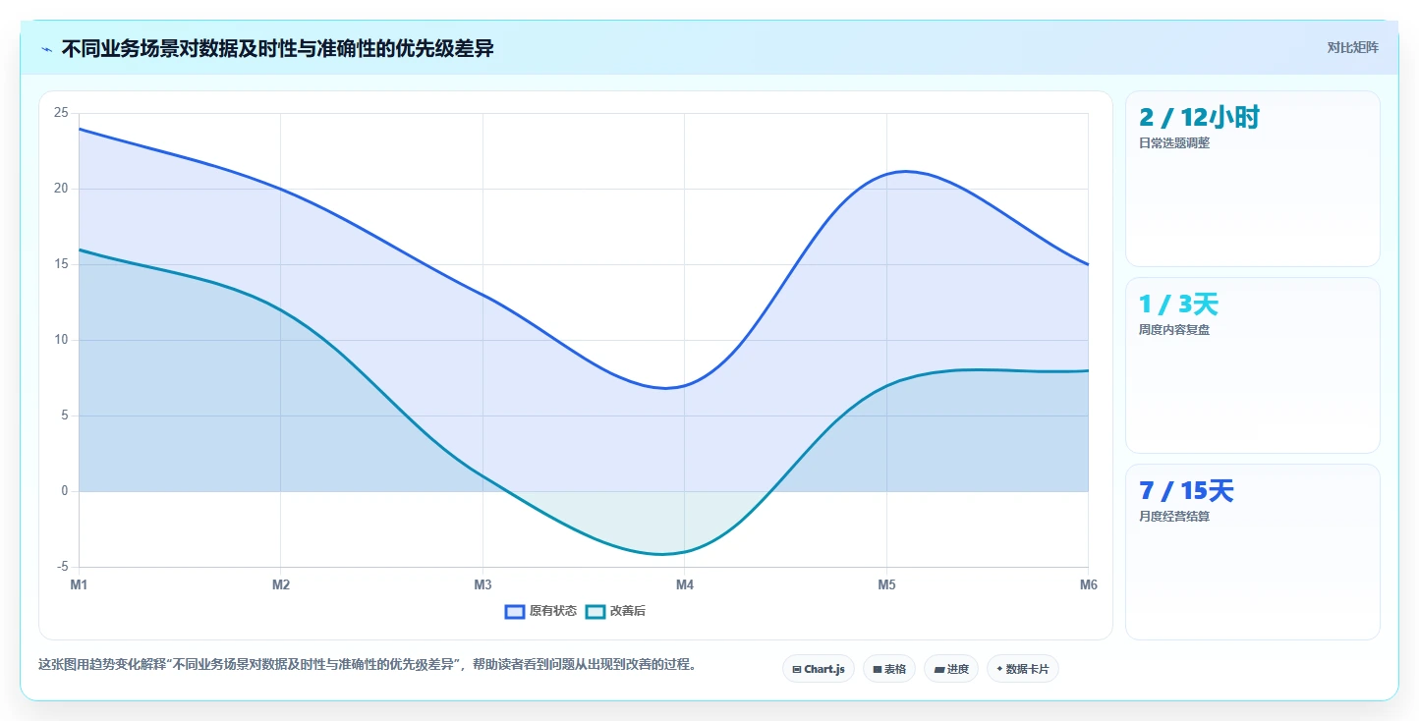The image size is (1419, 721).
Task: Click the M1 x-axis label
Action: [x=79, y=585]
